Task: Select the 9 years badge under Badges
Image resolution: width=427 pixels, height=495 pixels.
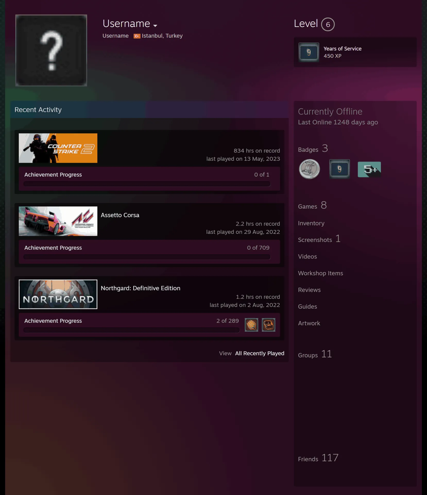Action: click(339, 169)
